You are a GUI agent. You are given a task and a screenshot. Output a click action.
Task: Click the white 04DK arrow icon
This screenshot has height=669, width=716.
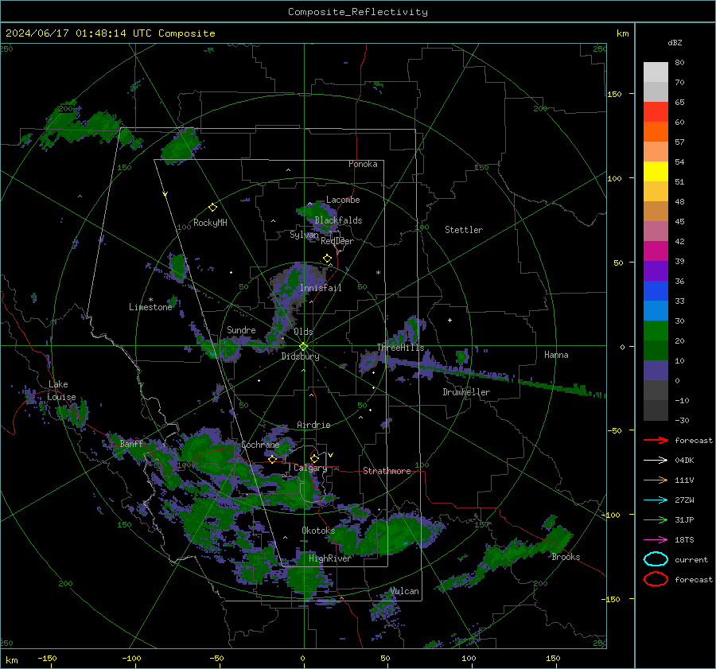click(x=656, y=461)
